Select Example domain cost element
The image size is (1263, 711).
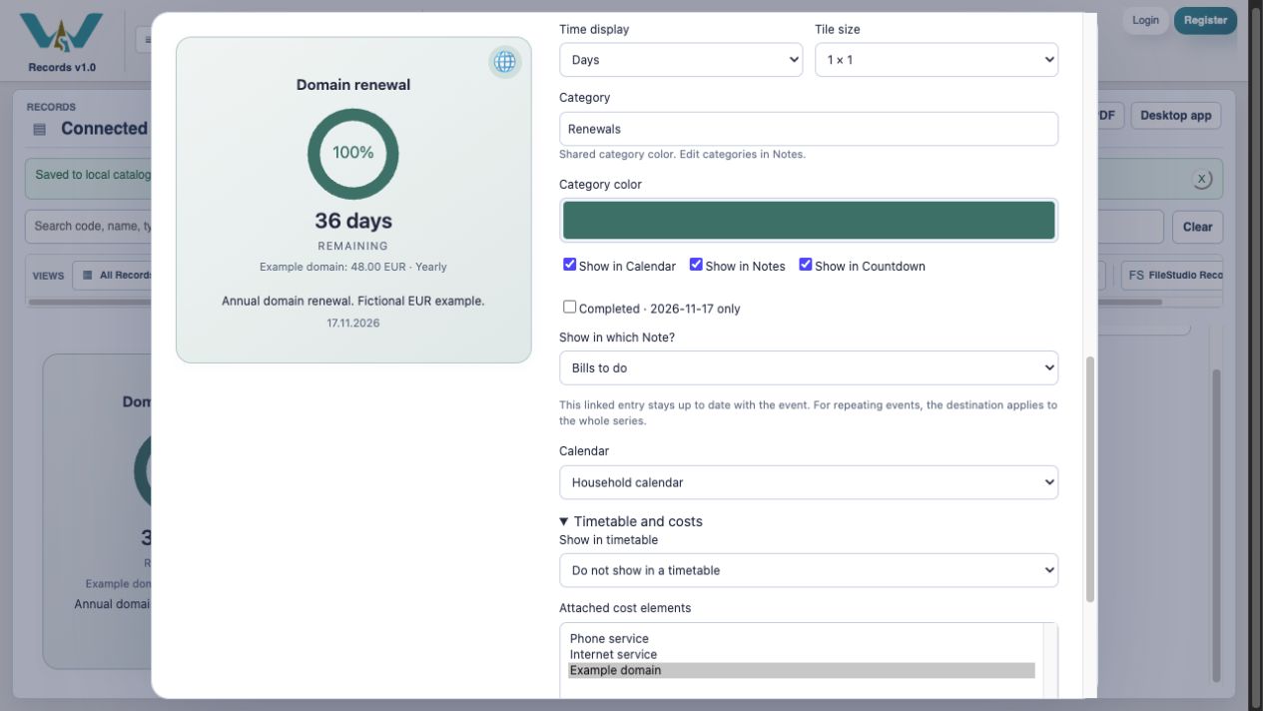click(x=802, y=671)
